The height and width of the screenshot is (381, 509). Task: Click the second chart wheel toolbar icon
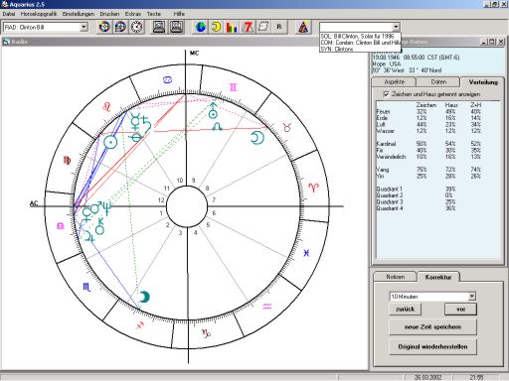(x=120, y=27)
